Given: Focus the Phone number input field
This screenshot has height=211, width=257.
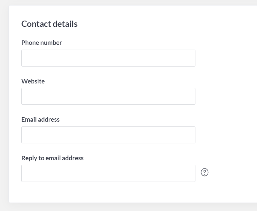Looking at the screenshot, I should (x=108, y=58).
